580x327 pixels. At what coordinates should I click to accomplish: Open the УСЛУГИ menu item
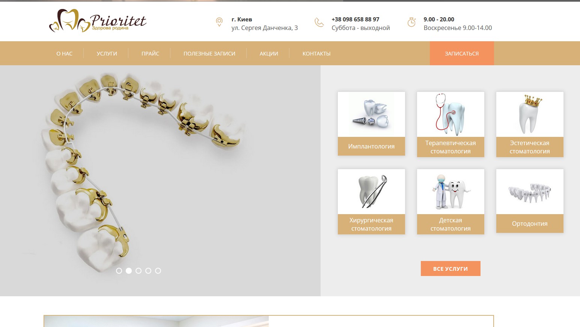click(107, 54)
